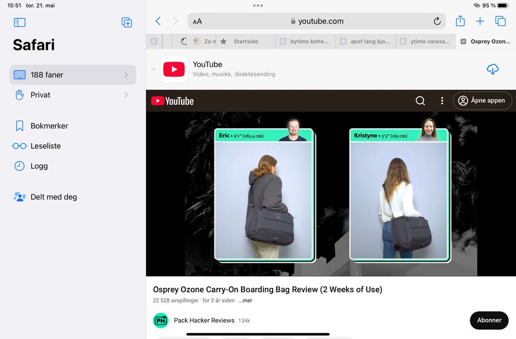Download YouTube app via cloud icon
Screen dimensions: 516x339
[492, 69]
